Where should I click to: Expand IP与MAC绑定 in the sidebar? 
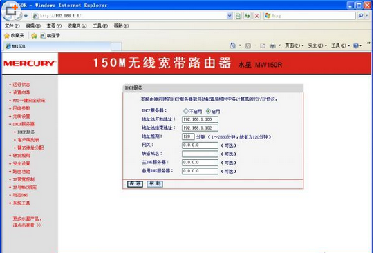25,187
